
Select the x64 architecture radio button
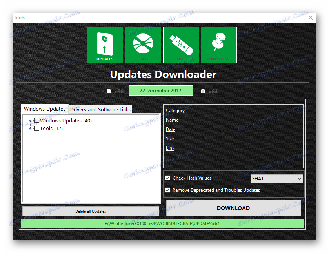203,91
